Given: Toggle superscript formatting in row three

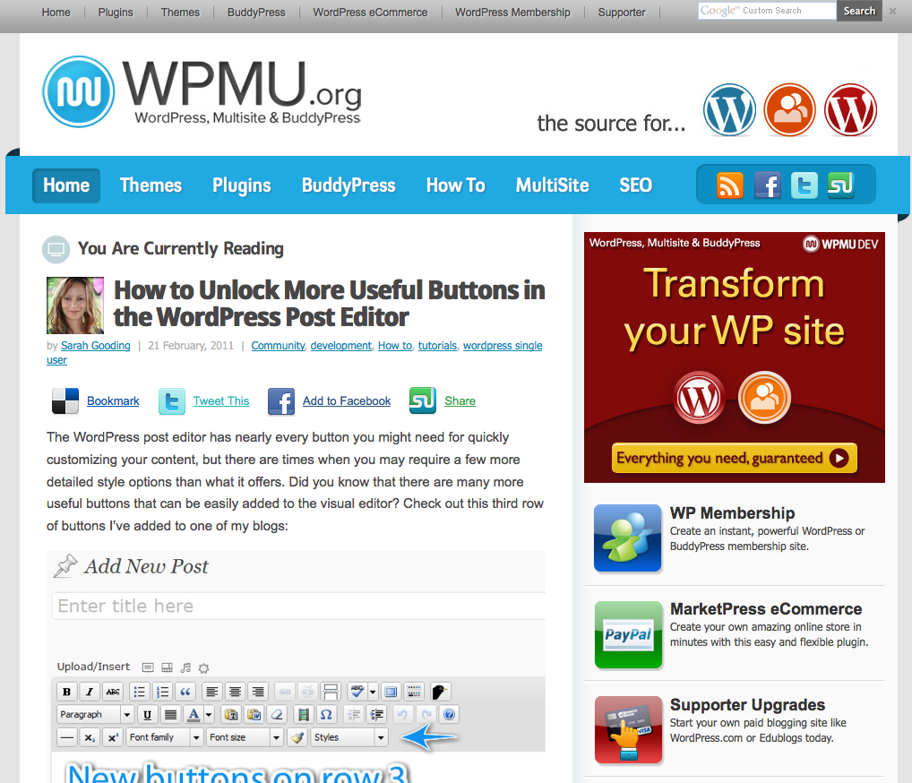Looking at the screenshot, I should coord(113,737).
